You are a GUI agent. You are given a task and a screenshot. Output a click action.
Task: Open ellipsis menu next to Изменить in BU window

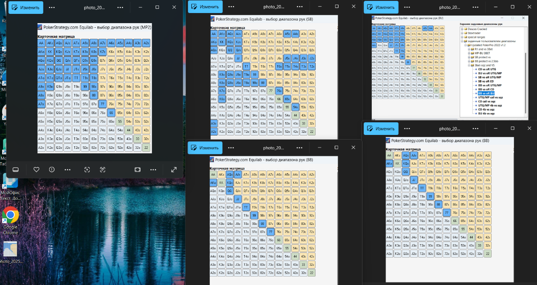point(407,7)
